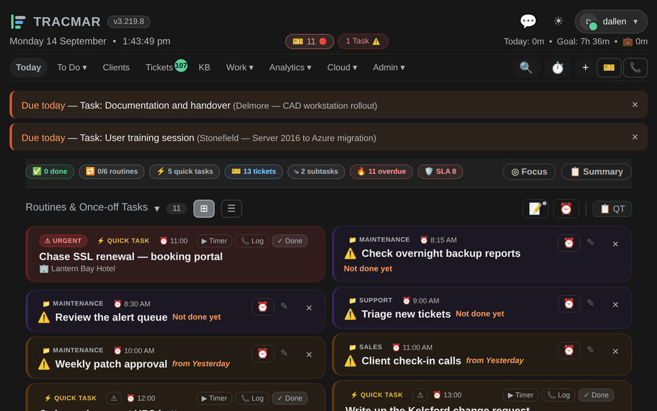Click alarm icon on Weekly patch approval

(x=263, y=353)
